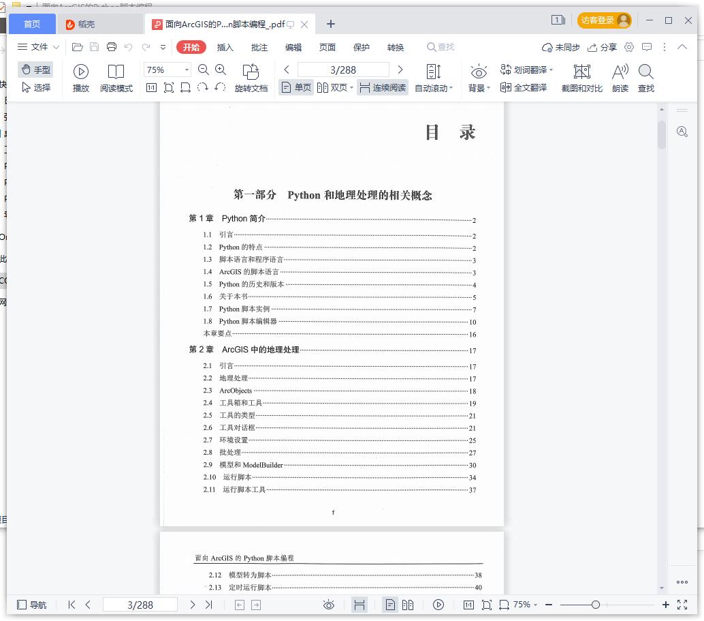Jump to first page in status bar
The width and height of the screenshot is (704, 621).
click(x=71, y=605)
